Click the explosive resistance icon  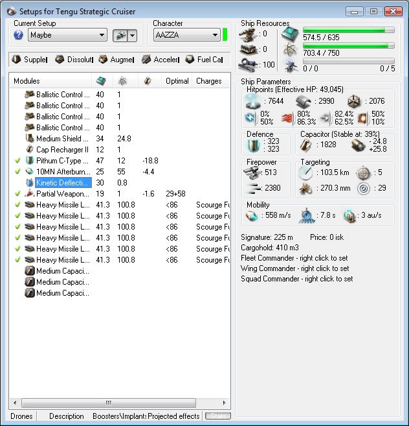362,118
